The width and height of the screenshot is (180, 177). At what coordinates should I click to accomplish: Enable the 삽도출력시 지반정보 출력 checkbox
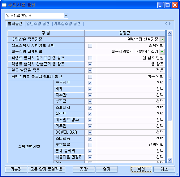pos(90,46)
